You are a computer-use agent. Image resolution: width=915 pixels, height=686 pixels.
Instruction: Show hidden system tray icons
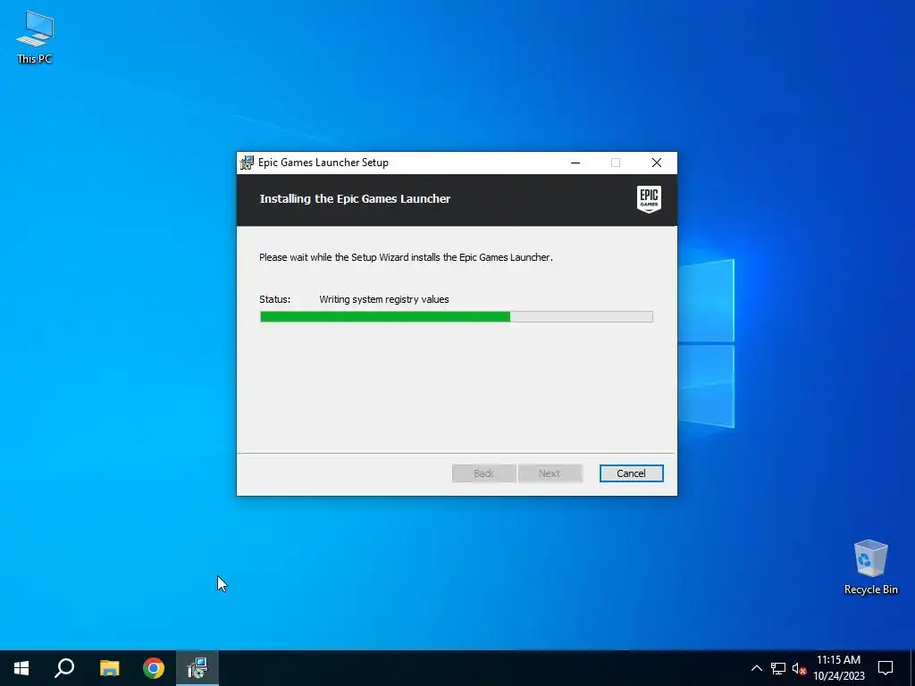pyautogui.click(x=756, y=668)
